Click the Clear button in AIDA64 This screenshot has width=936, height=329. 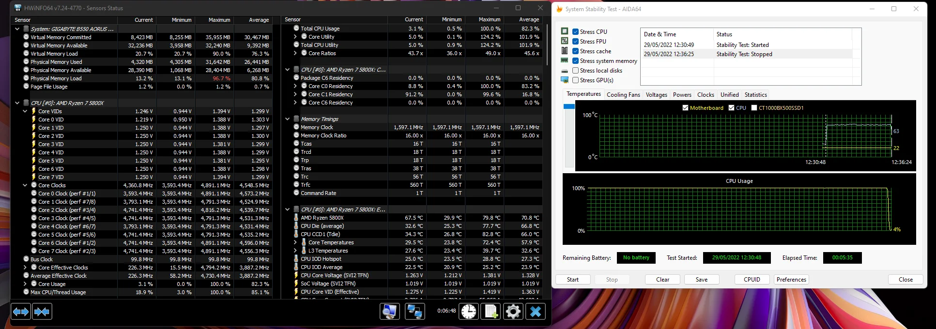[662, 280]
